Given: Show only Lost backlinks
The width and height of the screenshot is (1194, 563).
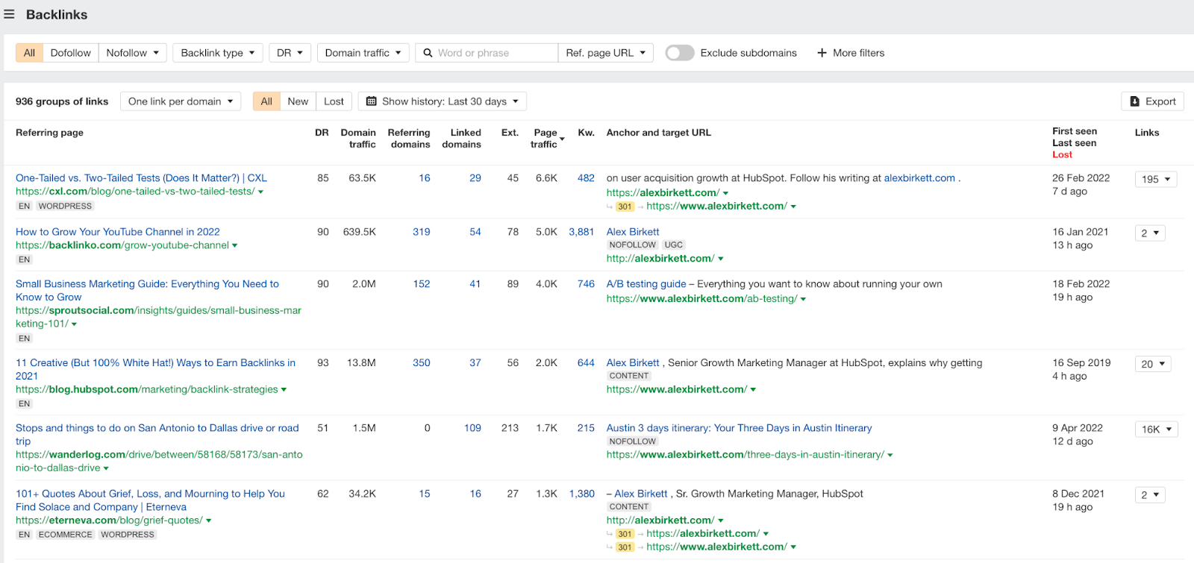Looking at the screenshot, I should [x=334, y=101].
